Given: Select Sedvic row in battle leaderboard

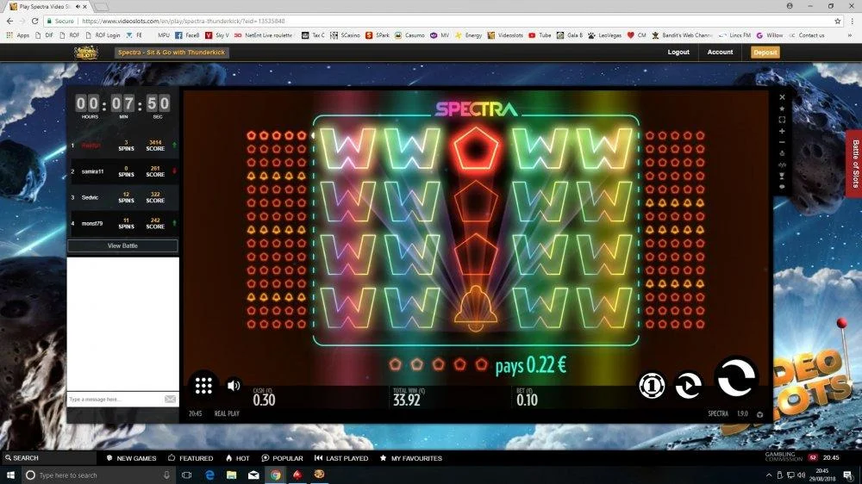Looking at the screenshot, I should [x=123, y=197].
